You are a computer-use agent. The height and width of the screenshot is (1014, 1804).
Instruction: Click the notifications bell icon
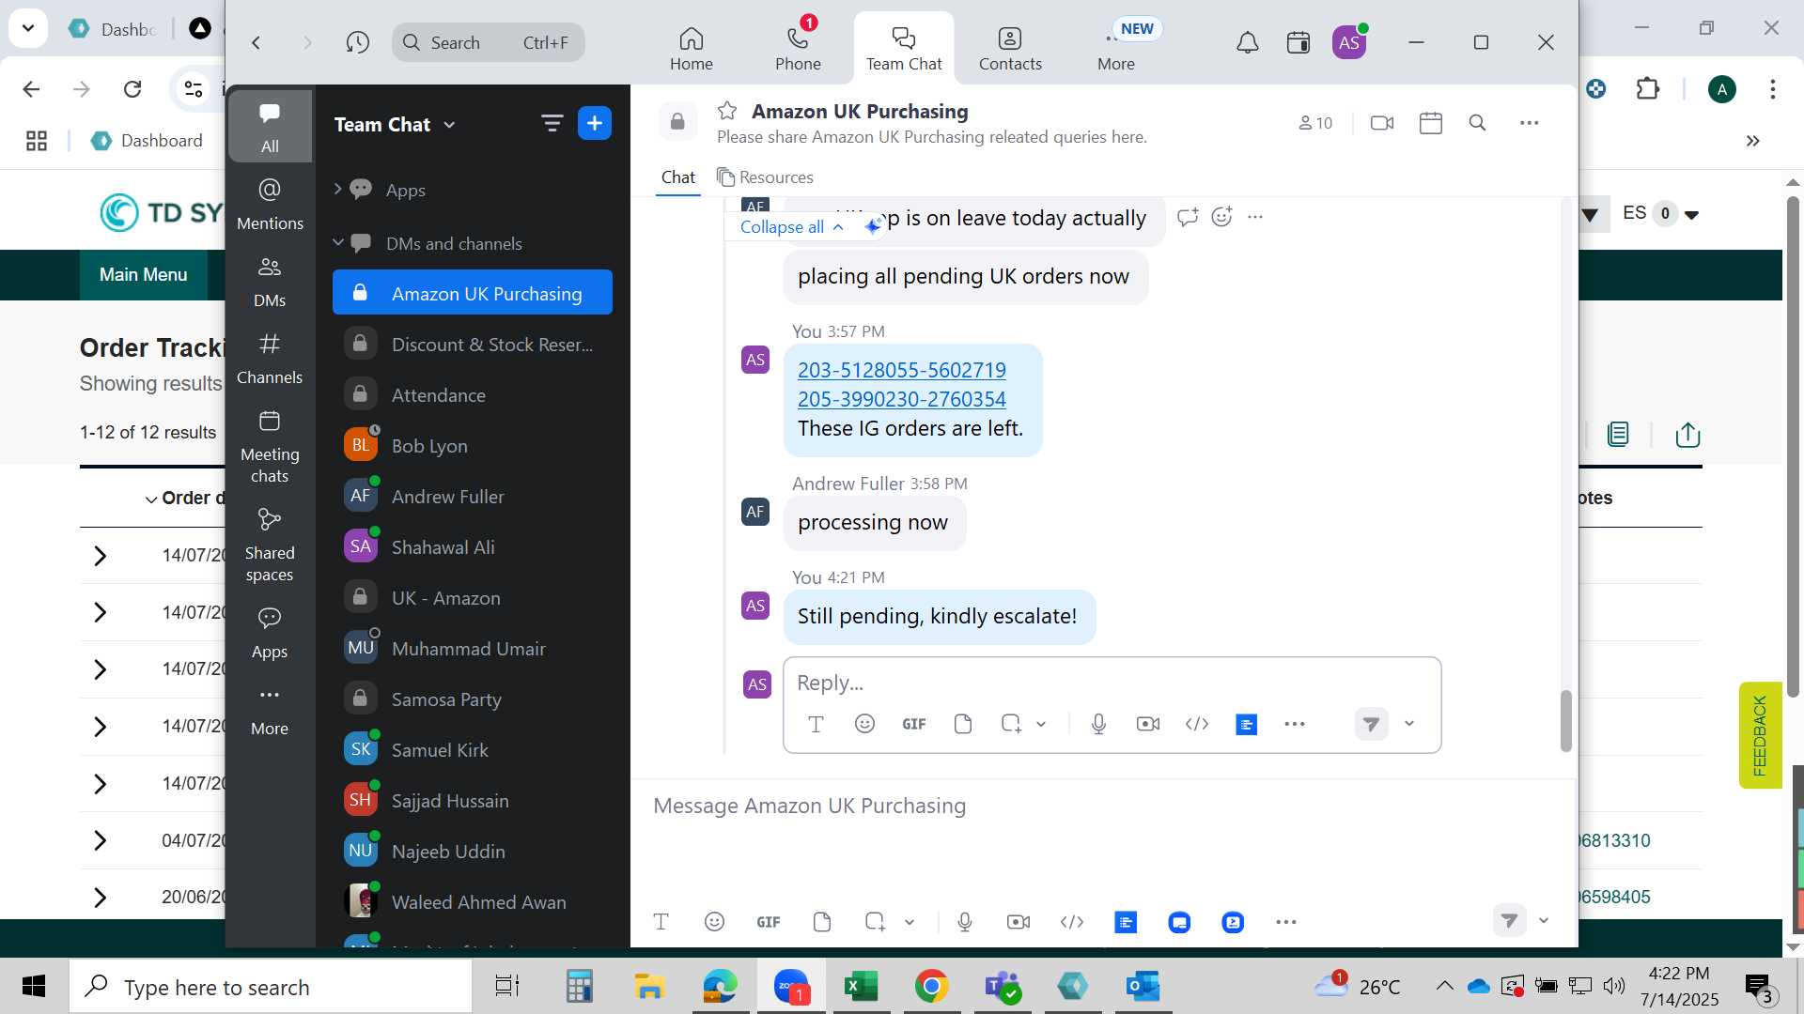[1247, 42]
